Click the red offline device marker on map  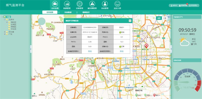pyautogui.click(x=146, y=46)
